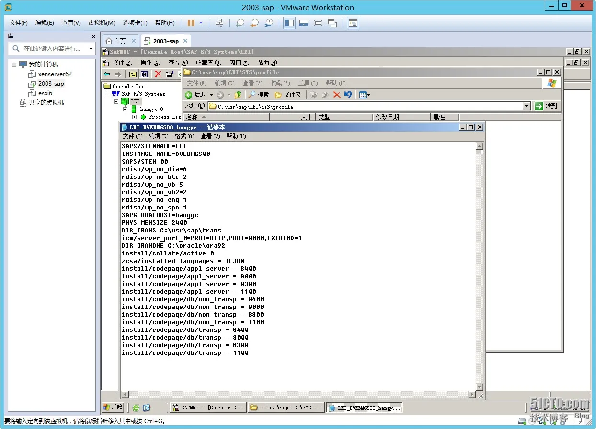Collapse the 我的计算机 tree node
This screenshot has height=429, width=596.
[14, 65]
